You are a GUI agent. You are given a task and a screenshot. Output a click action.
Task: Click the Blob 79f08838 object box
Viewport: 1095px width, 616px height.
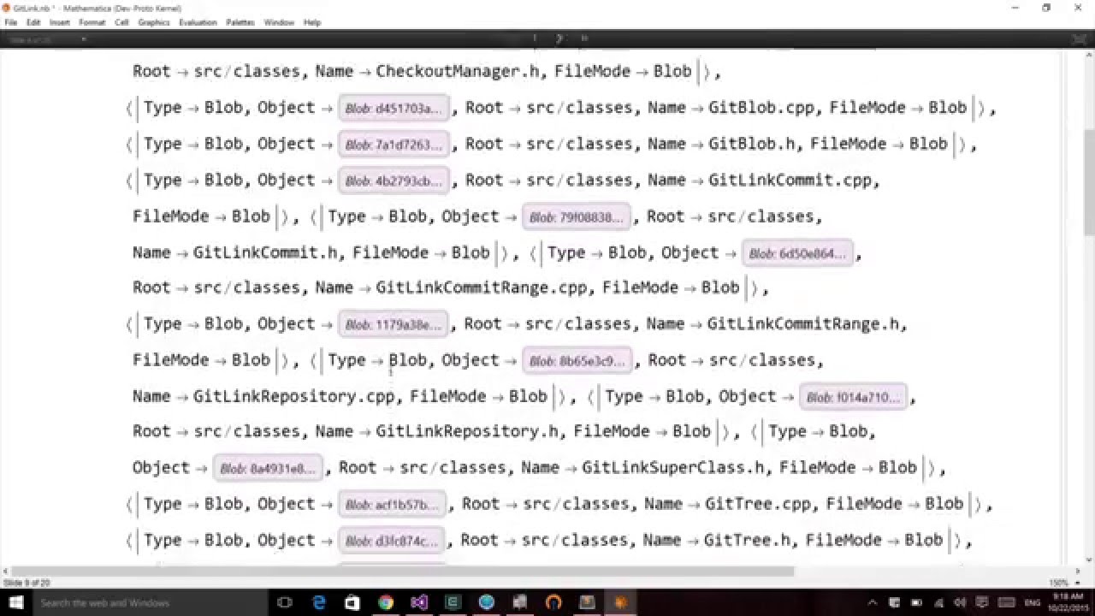(x=577, y=217)
